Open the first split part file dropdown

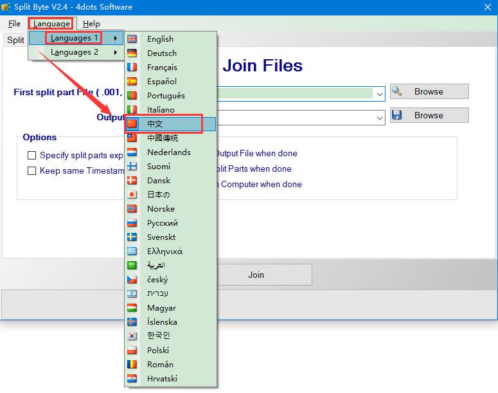[380, 94]
